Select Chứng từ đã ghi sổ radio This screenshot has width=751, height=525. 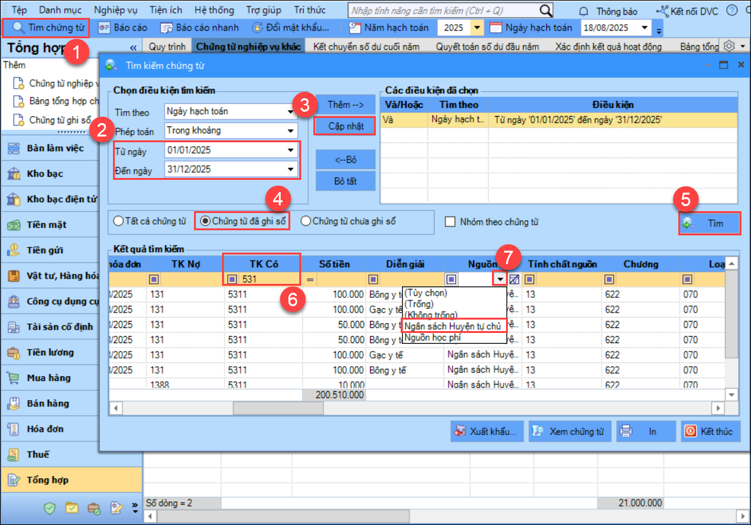[x=242, y=221]
